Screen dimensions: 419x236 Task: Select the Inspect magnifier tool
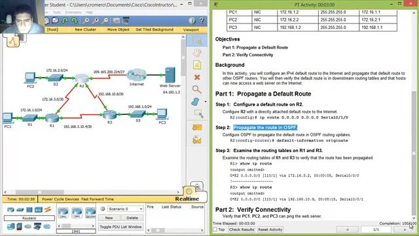(197, 89)
